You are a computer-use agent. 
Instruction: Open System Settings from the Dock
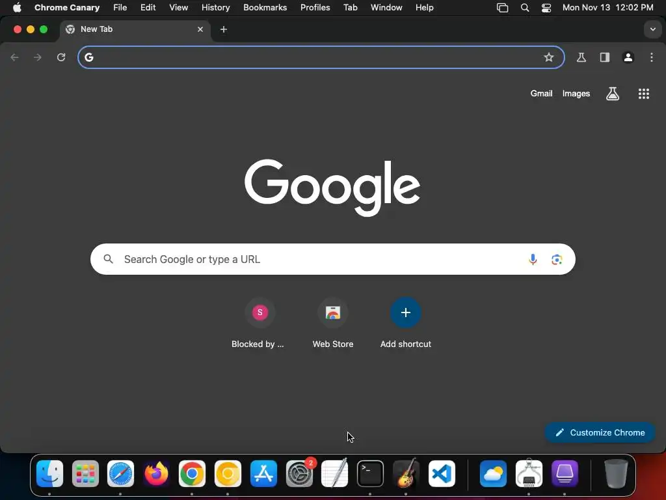(x=299, y=474)
